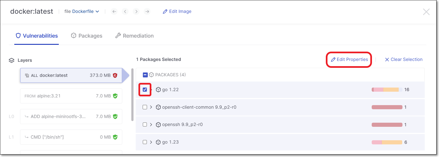Viewport: 439px width, 157px height.
Task: Click the image icon on ALL docker:latest layer
Action: coord(27,75)
